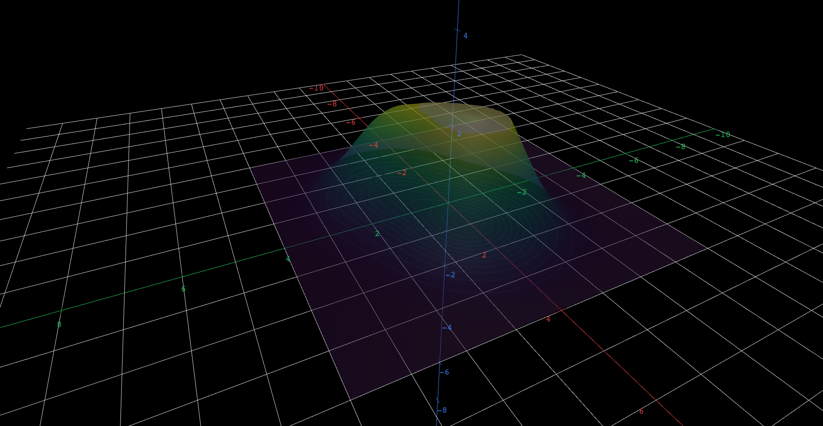
Task: Click the blue vertical axis label −4
Action: 447,327
